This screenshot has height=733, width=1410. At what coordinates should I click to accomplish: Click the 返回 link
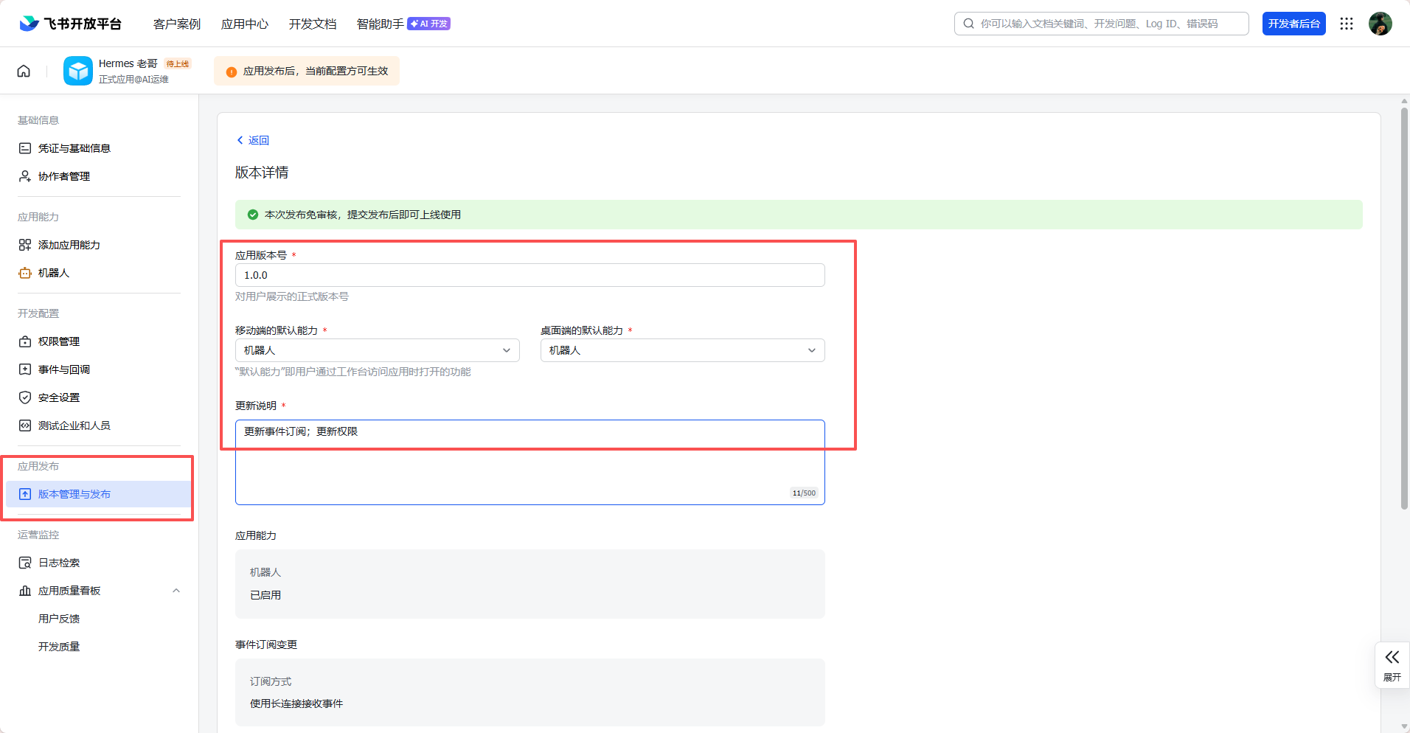click(258, 140)
